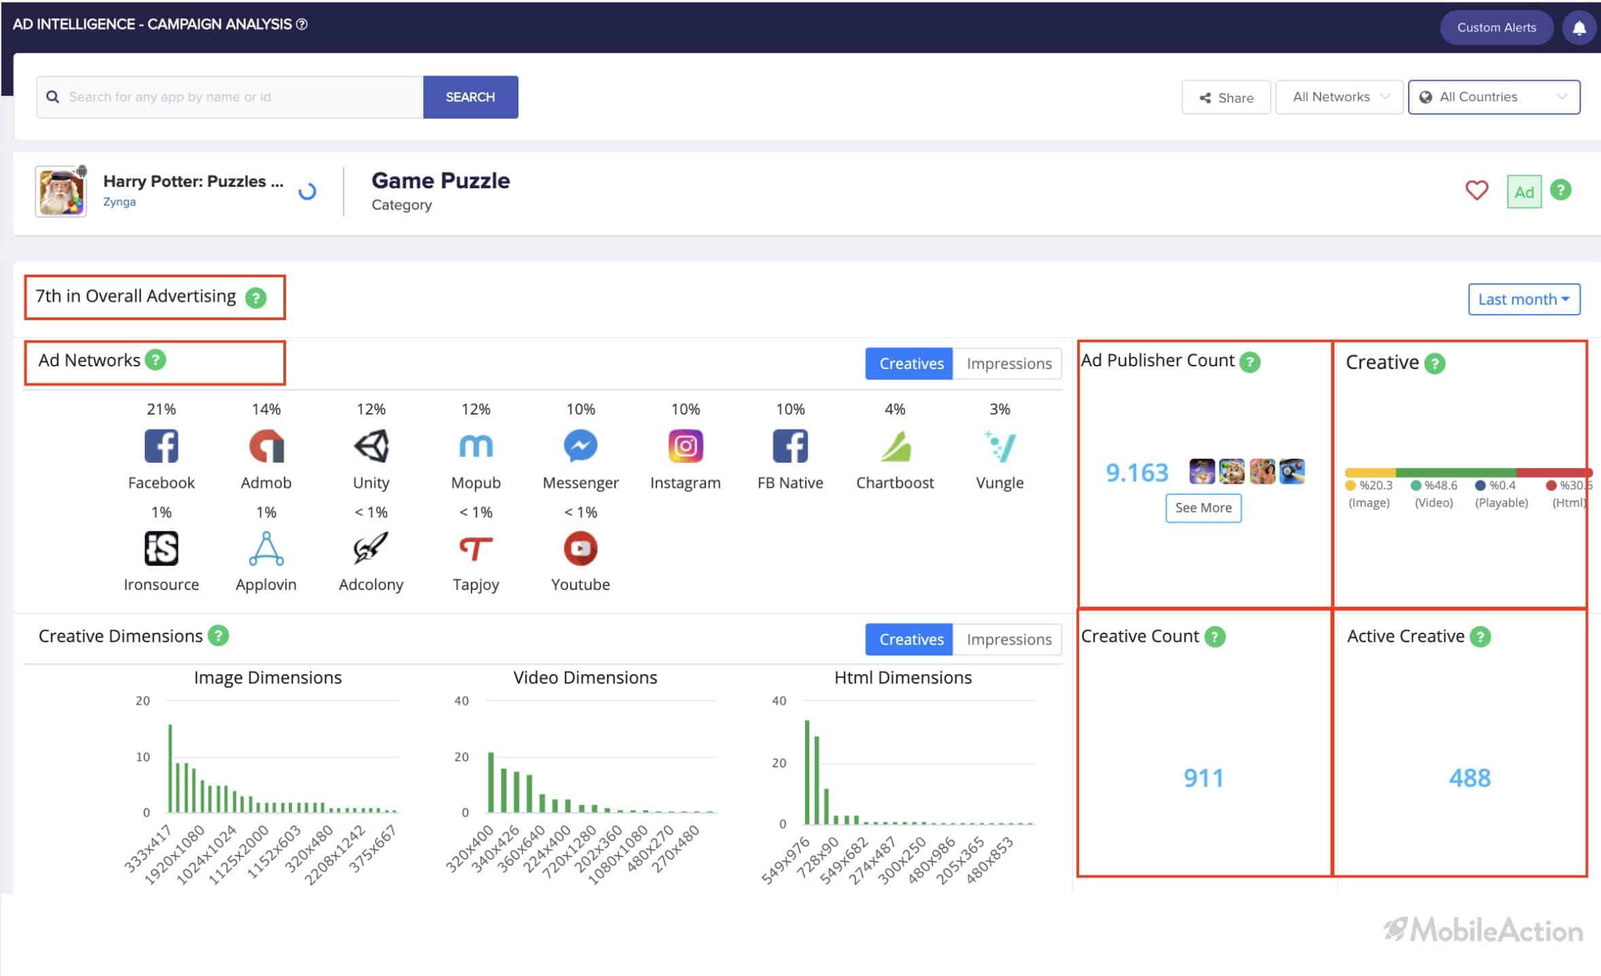Image resolution: width=1601 pixels, height=976 pixels.
Task: Click the Admob network icon
Action: pyautogui.click(x=266, y=446)
